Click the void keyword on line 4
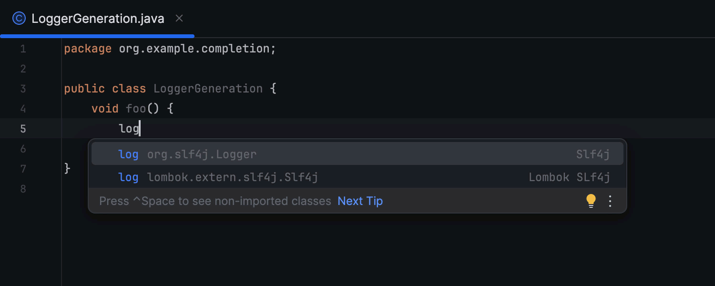This screenshot has height=286, width=715. click(105, 109)
